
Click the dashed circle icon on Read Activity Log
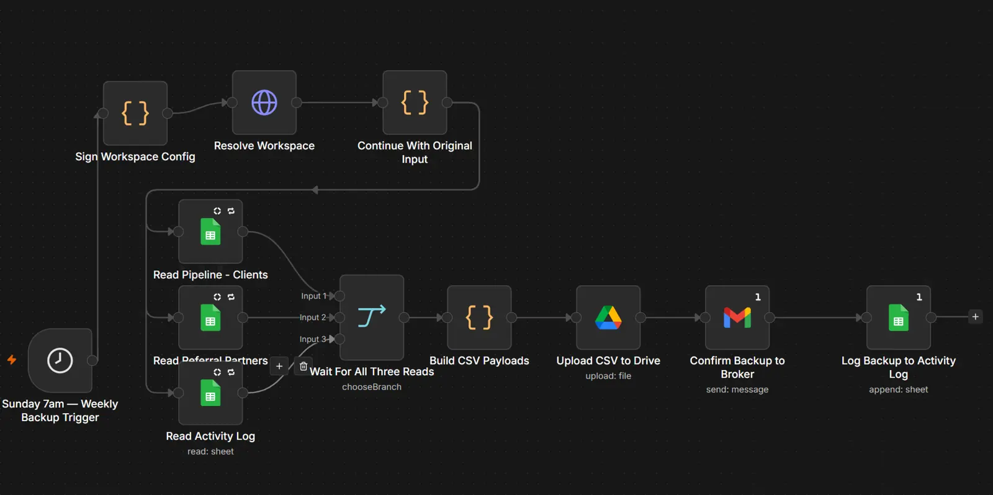217,372
